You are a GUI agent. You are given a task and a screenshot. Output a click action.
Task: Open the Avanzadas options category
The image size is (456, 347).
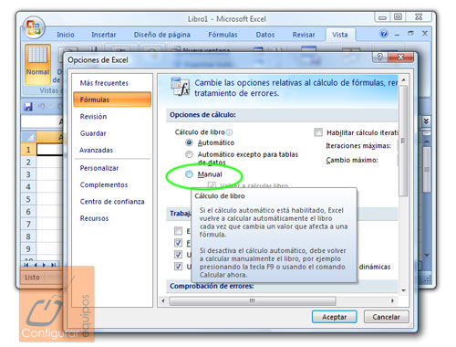point(96,150)
